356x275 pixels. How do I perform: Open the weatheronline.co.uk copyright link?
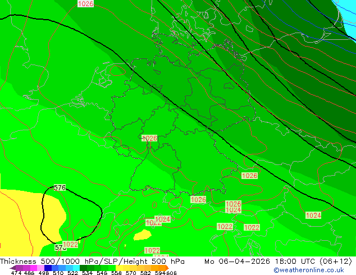pyautogui.click(x=309, y=270)
